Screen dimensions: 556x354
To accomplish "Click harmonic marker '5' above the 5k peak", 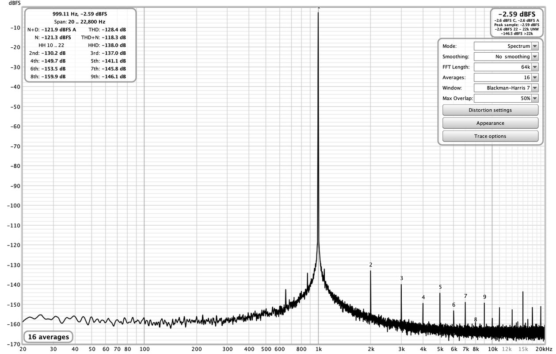I will 440,287.
